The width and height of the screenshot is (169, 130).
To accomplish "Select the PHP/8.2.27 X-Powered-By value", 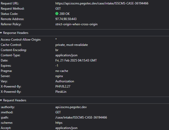I will [x=63, y=86].
